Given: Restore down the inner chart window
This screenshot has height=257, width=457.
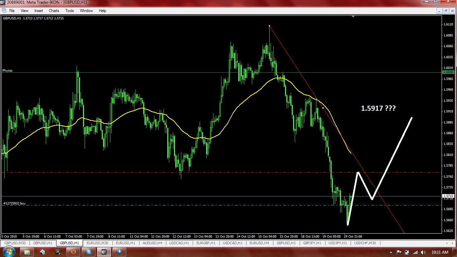Looking at the screenshot, I should tap(446, 11).
